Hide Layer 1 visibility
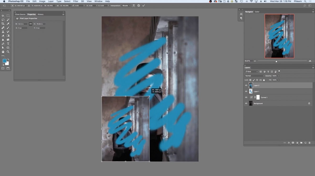 (x=246, y=91)
